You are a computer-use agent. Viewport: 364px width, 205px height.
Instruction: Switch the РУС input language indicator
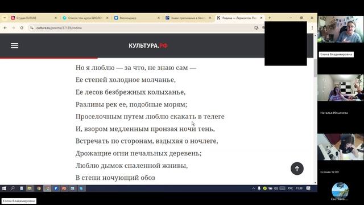pyautogui.click(x=290, y=188)
